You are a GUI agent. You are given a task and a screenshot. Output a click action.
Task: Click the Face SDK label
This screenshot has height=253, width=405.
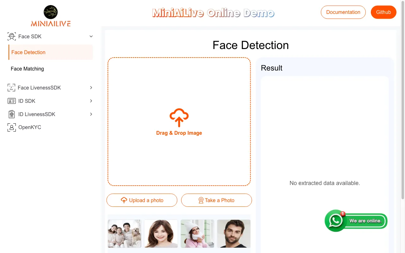(x=30, y=36)
